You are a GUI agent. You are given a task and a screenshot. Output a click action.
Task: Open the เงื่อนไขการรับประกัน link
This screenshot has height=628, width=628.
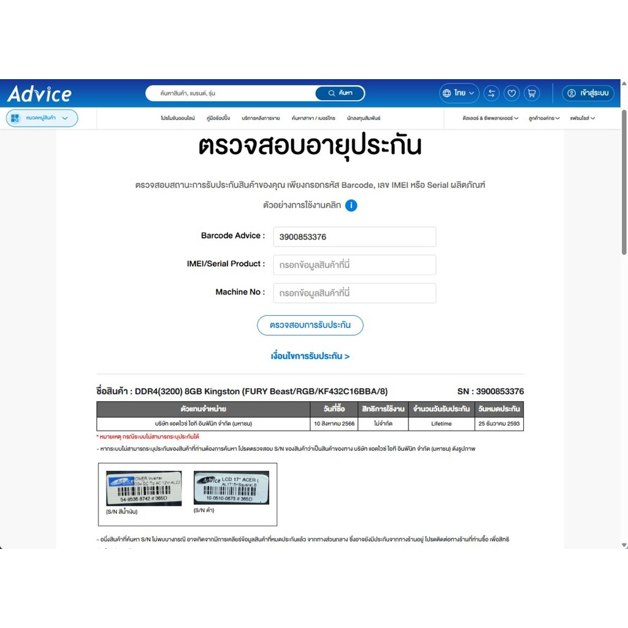tap(310, 356)
